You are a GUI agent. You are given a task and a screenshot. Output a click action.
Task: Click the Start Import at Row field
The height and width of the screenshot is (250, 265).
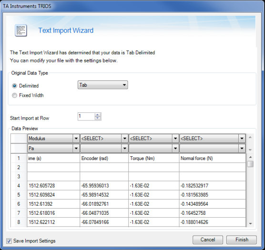pos(86,117)
